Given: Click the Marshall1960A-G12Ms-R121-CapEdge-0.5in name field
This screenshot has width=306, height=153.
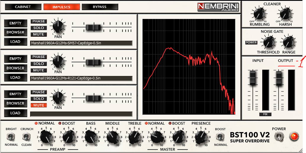Looking at the screenshot, I should [81, 78].
